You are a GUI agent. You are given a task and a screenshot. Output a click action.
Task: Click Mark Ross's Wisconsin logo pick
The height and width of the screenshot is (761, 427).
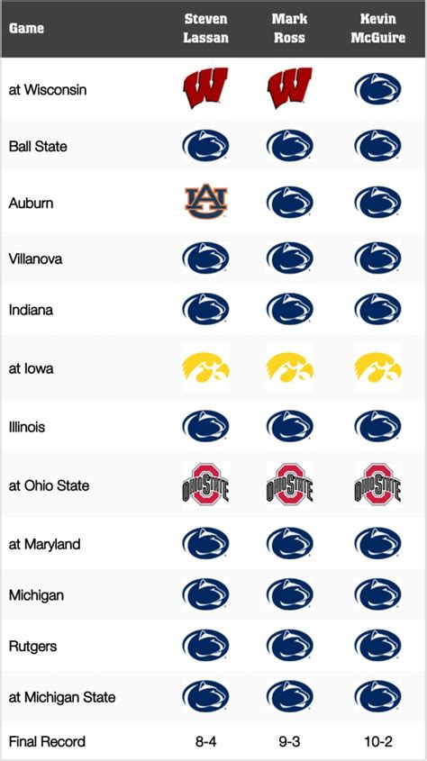click(290, 88)
